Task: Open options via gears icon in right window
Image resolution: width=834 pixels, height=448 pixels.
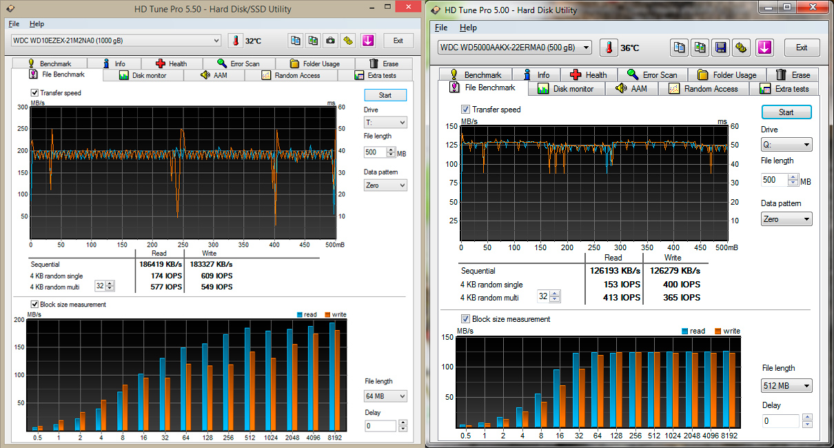Action: click(x=742, y=48)
